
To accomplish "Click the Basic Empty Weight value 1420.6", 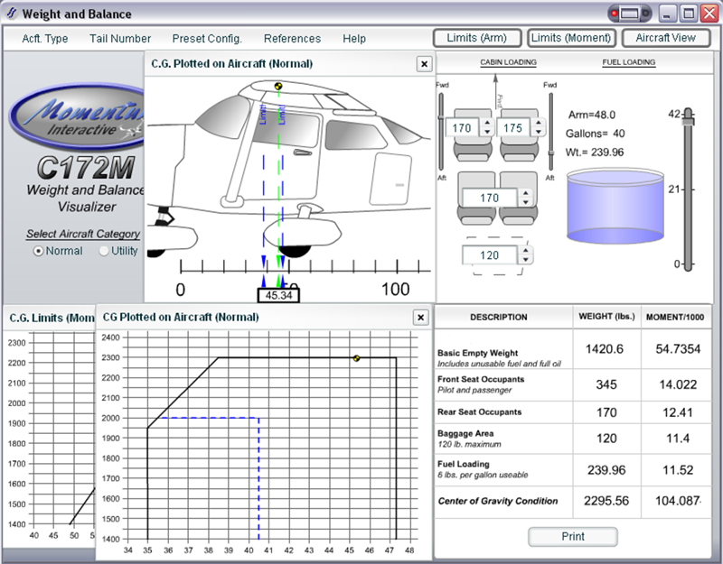I will pyautogui.click(x=604, y=349).
